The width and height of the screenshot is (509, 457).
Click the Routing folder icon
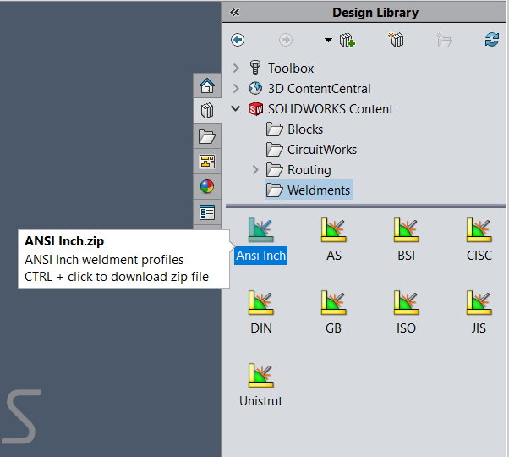275,170
